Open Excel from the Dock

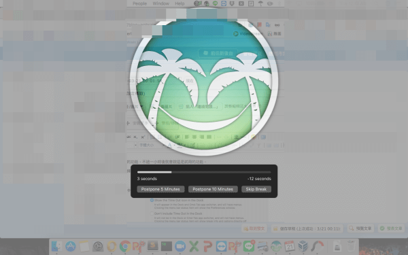[x=194, y=246]
